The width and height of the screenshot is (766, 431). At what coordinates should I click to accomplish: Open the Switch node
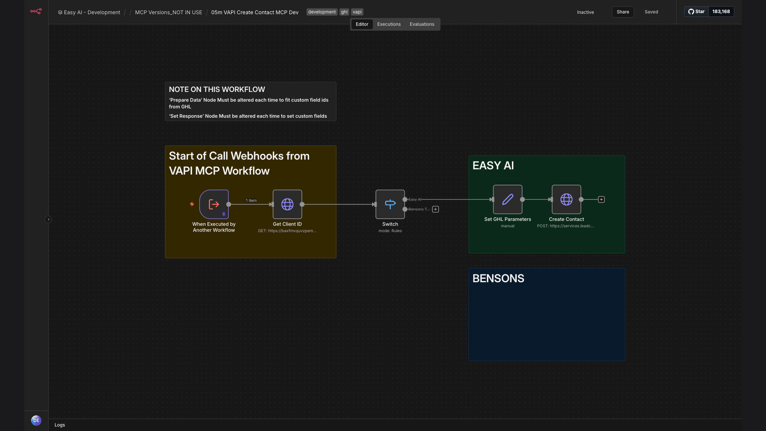click(390, 204)
